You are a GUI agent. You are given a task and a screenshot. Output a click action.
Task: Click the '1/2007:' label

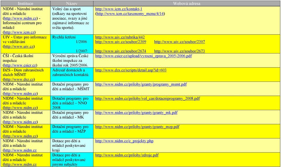pos(82,51)
